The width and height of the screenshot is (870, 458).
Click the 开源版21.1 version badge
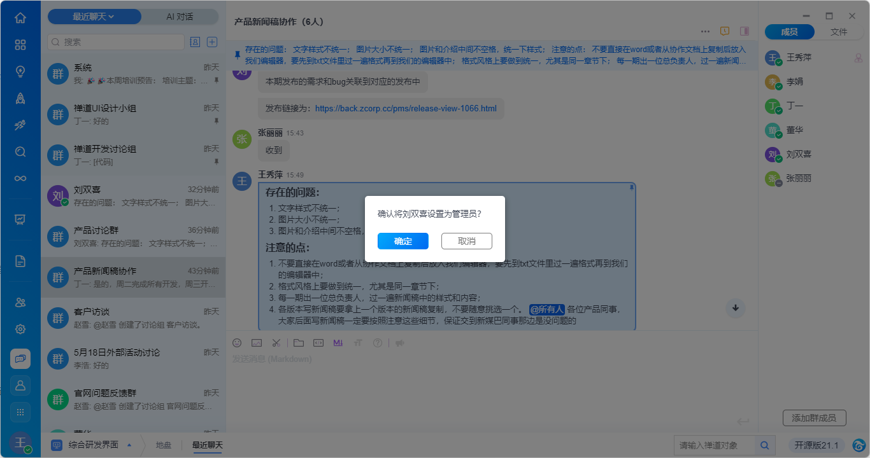817,445
